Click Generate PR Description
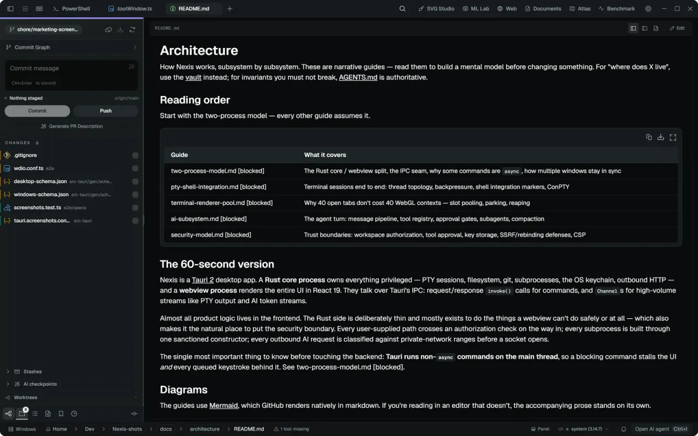Screen dimensions: 698x436 tap(71, 126)
